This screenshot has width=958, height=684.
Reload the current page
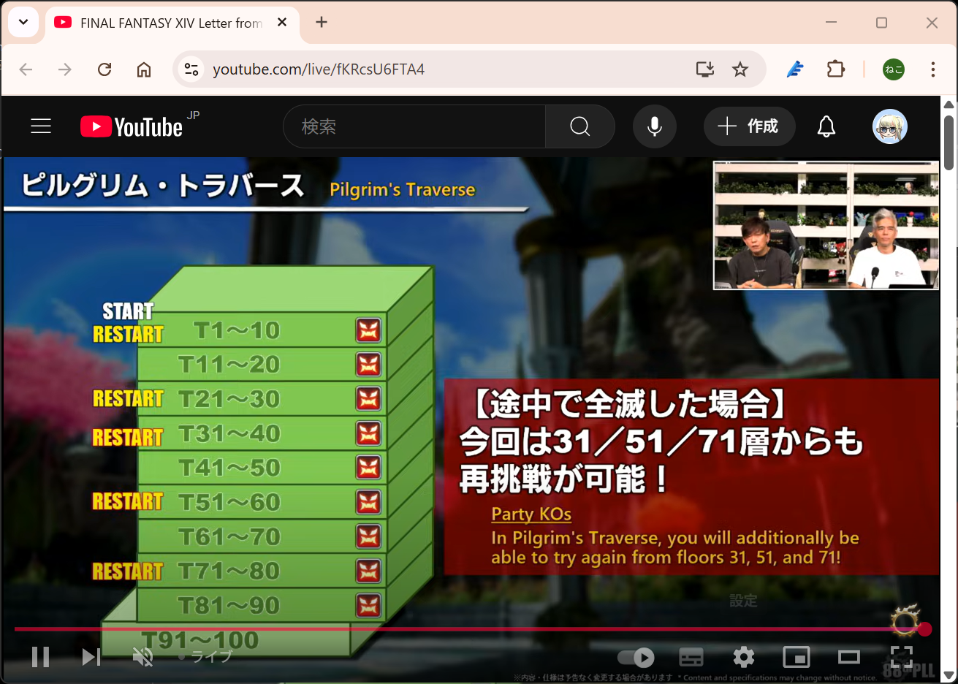click(x=104, y=69)
